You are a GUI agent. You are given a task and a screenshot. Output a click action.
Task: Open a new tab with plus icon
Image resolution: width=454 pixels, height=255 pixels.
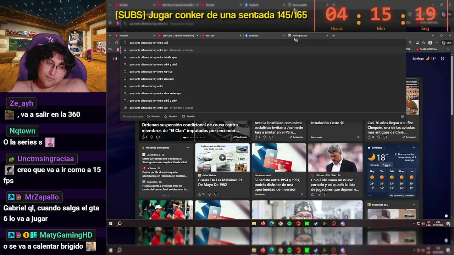333,35
